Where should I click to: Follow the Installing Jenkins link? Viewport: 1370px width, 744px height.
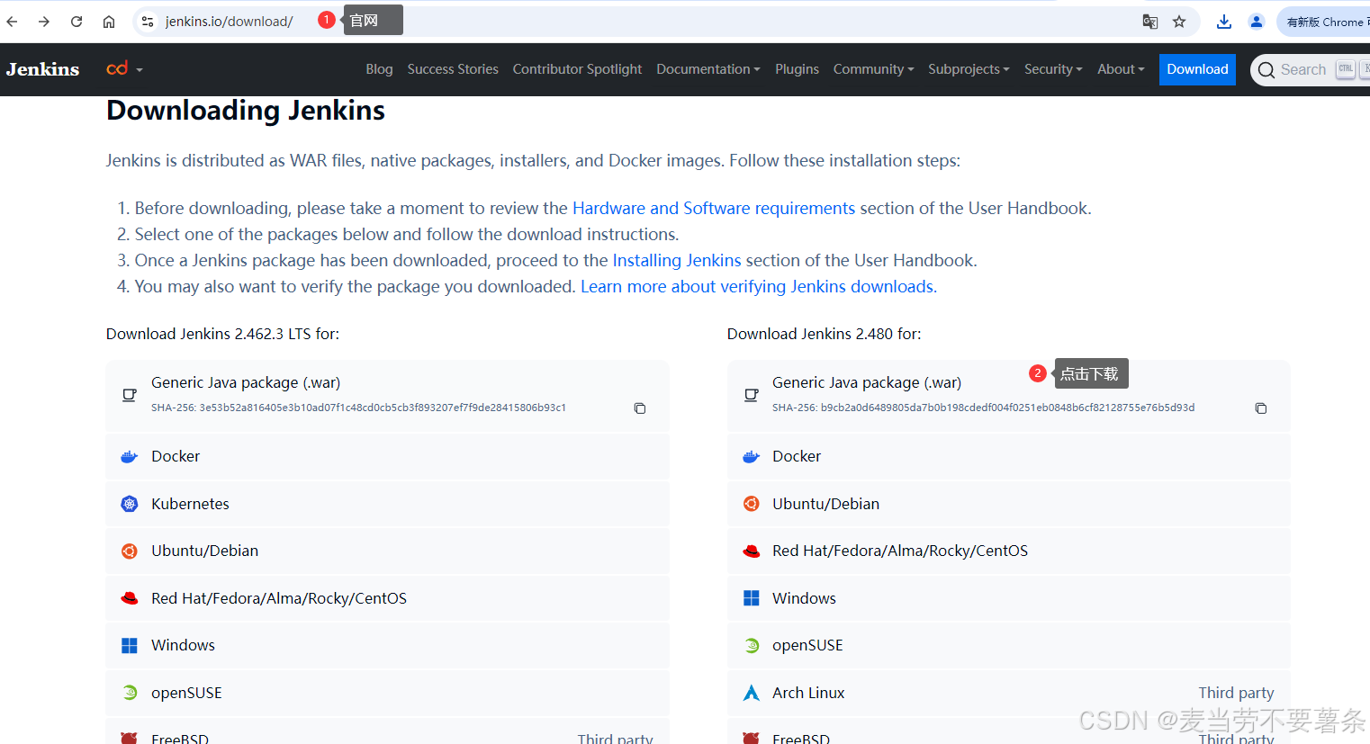pyautogui.click(x=677, y=260)
